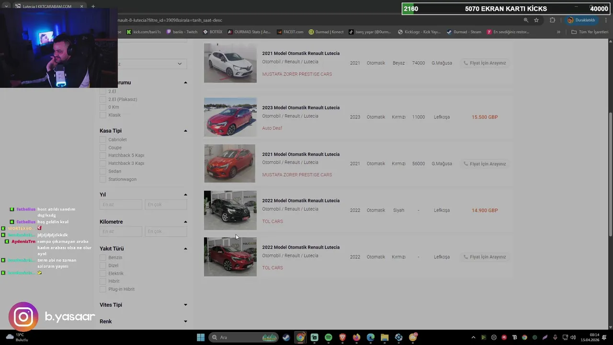613x345 pixels.
Task: Launch Firefox from the taskbar
Action: pos(356,337)
